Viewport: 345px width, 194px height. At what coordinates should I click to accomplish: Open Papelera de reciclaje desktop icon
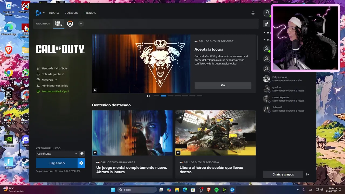coord(9,9)
